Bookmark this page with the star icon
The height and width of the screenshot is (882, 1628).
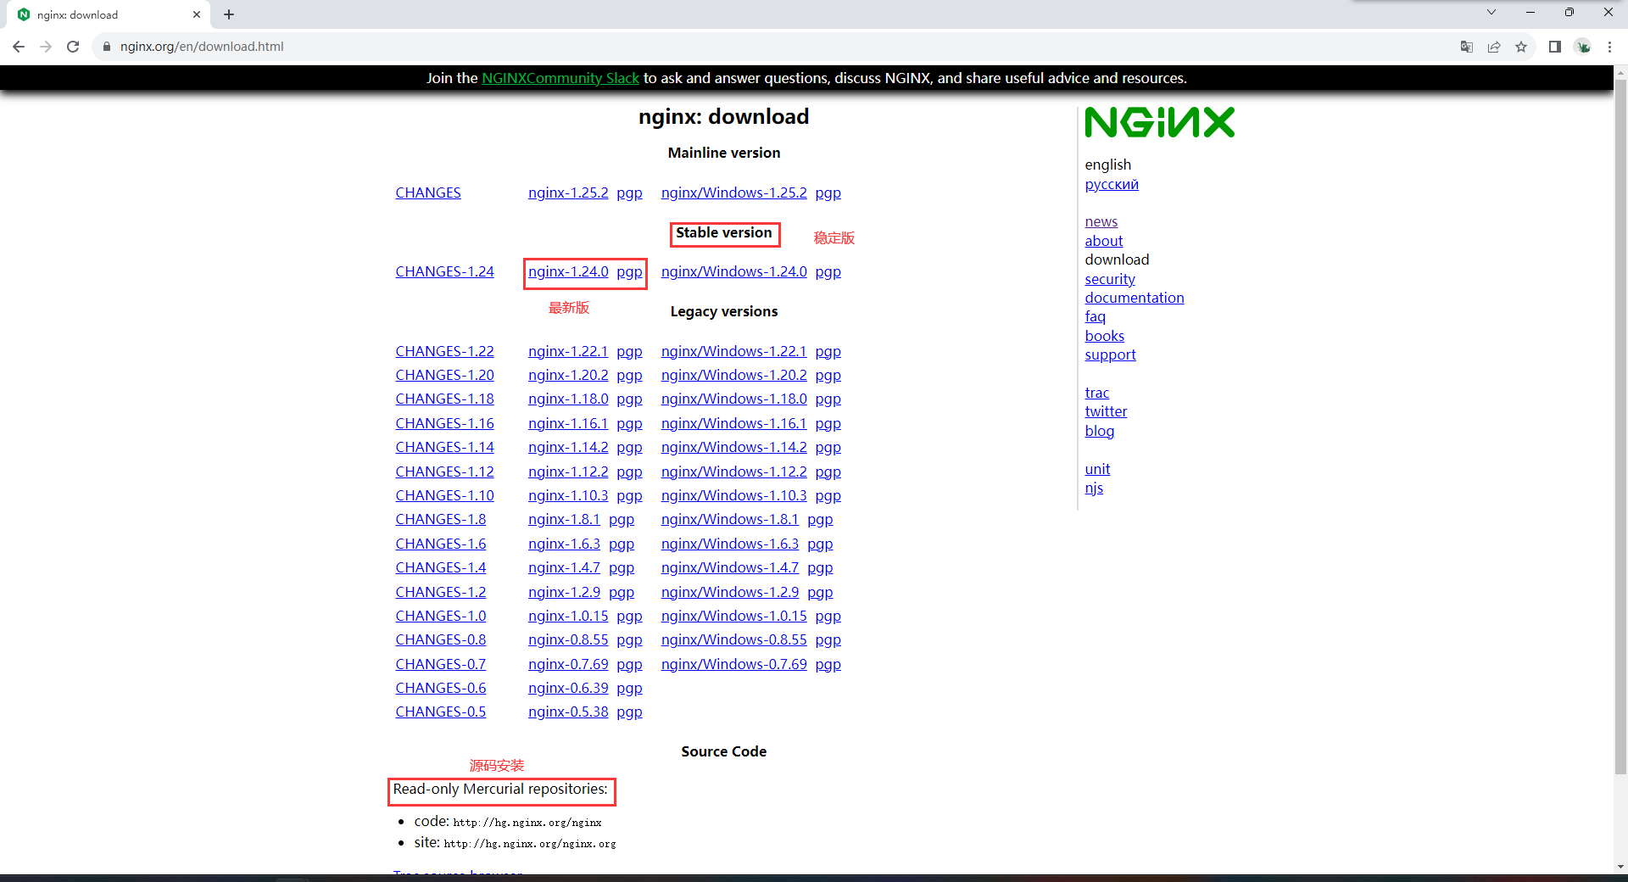tap(1521, 47)
